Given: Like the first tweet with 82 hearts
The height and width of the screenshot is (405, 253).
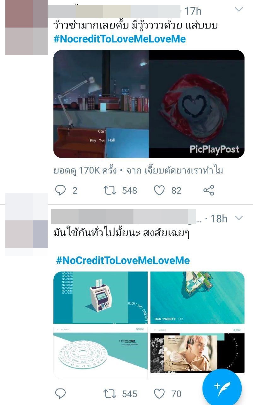Looking at the screenshot, I should tap(159, 190).
